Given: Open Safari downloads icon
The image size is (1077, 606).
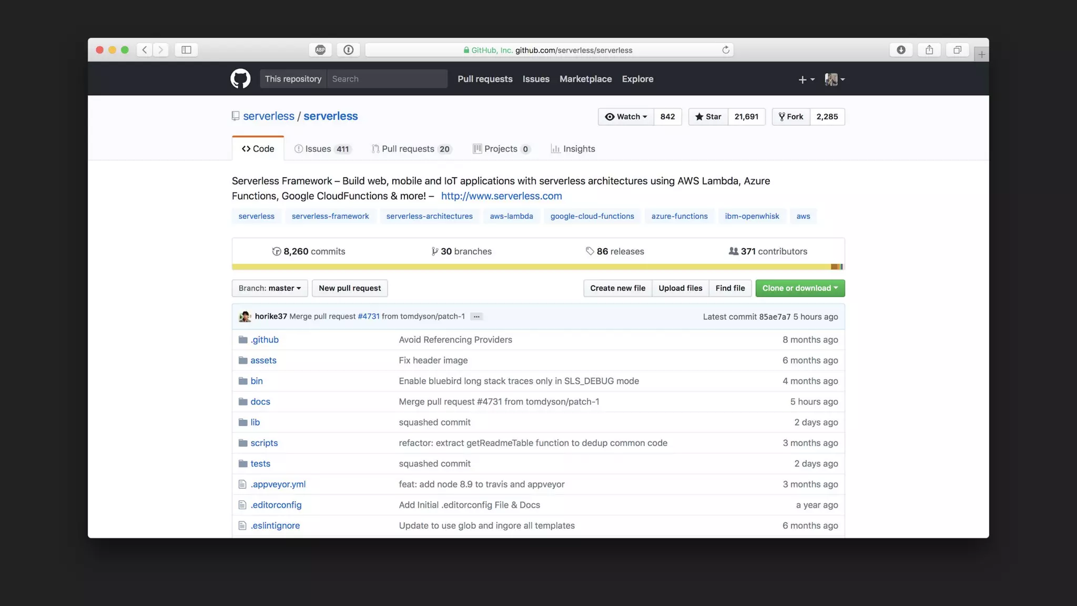Looking at the screenshot, I should tap(901, 50).
